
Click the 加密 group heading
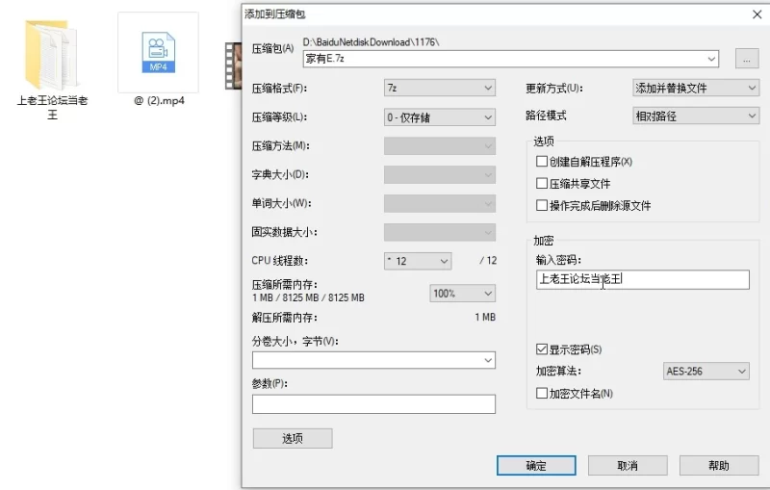click(544, 241)
